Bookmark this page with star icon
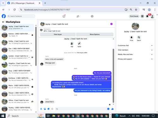This screenshot has width=158, height=118. tap(136, 10)
